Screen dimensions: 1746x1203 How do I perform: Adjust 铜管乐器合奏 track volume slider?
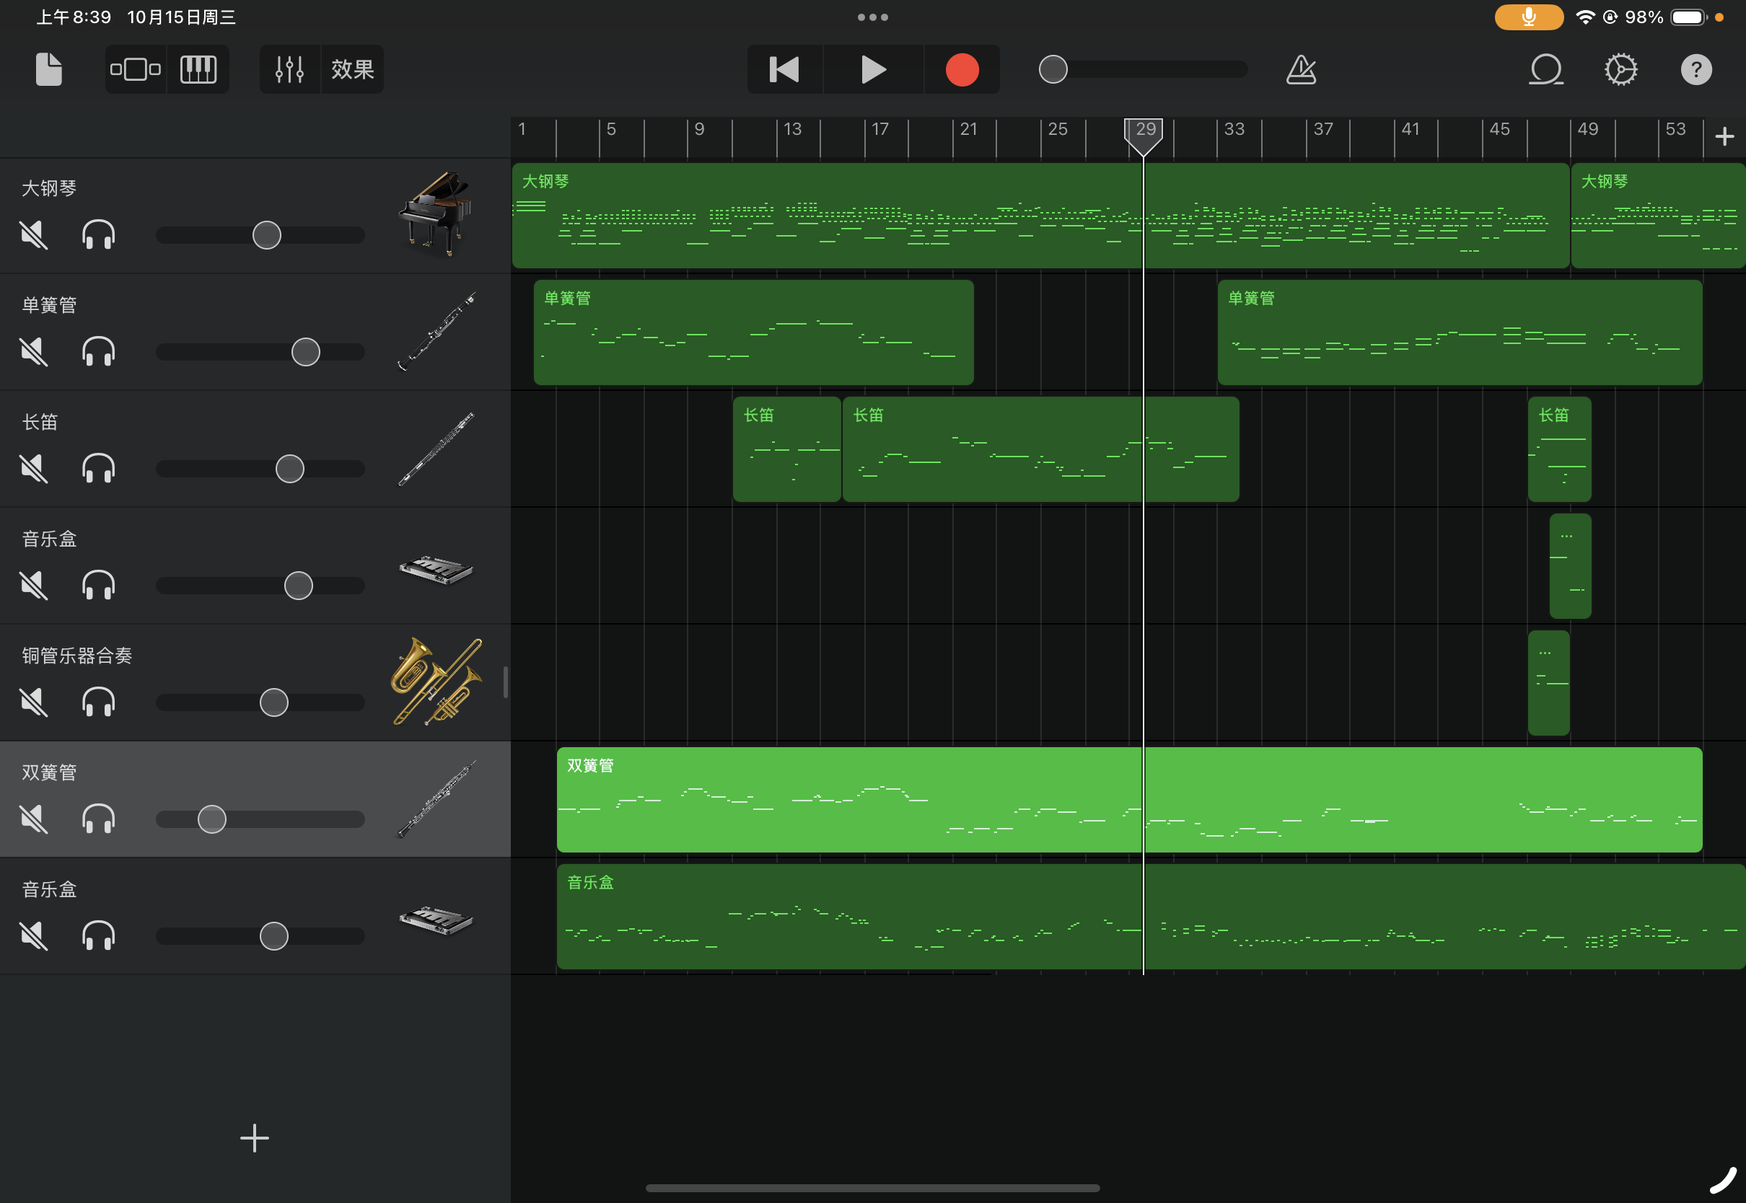[260, 702]
